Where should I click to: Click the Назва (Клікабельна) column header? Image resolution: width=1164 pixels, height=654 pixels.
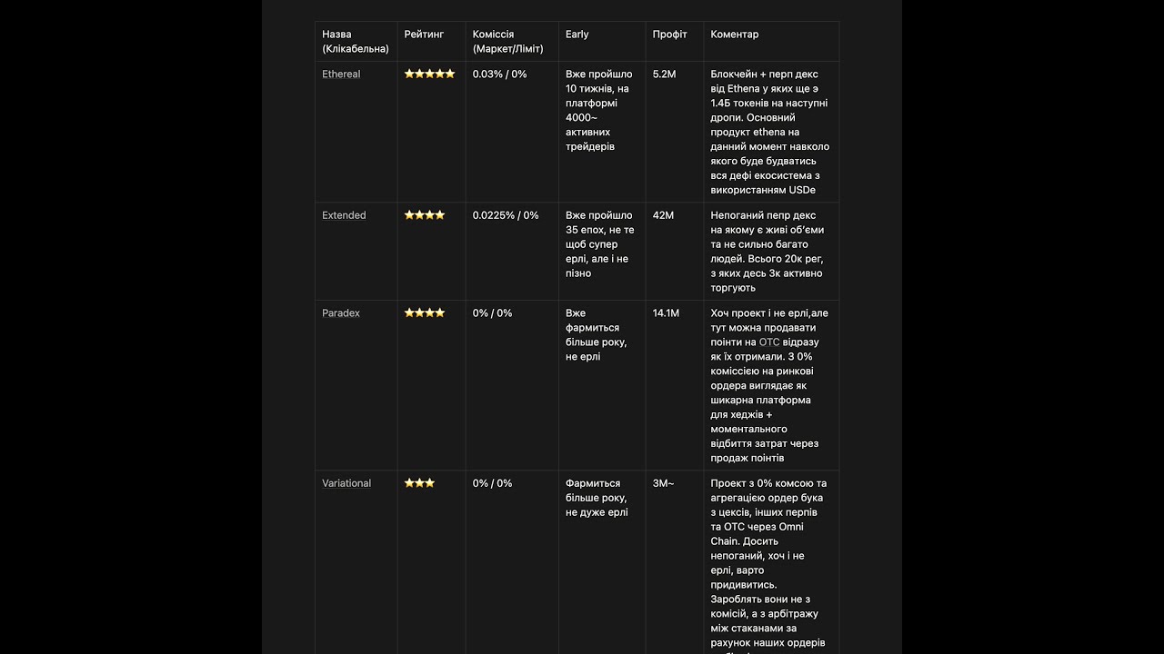coord(356,42)
